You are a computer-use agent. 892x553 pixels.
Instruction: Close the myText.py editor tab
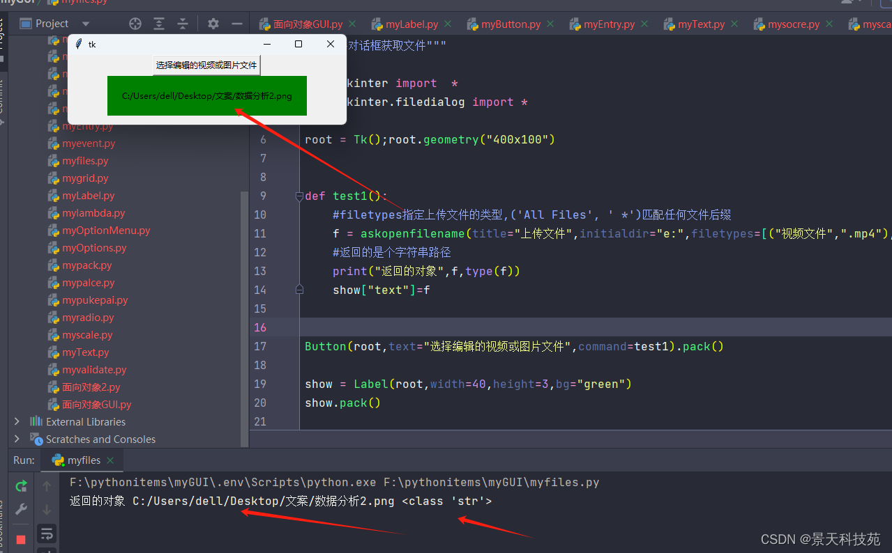click(734, 24)
